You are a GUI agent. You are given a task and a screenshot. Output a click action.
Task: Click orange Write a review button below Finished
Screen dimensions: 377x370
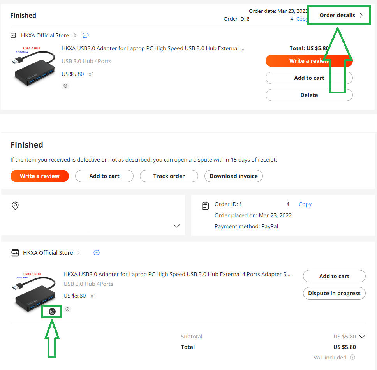[x=40, y=176]
